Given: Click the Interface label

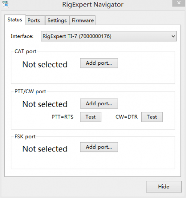Looking at the screenshot, I should pyautogui.click(x=22, y=36).
